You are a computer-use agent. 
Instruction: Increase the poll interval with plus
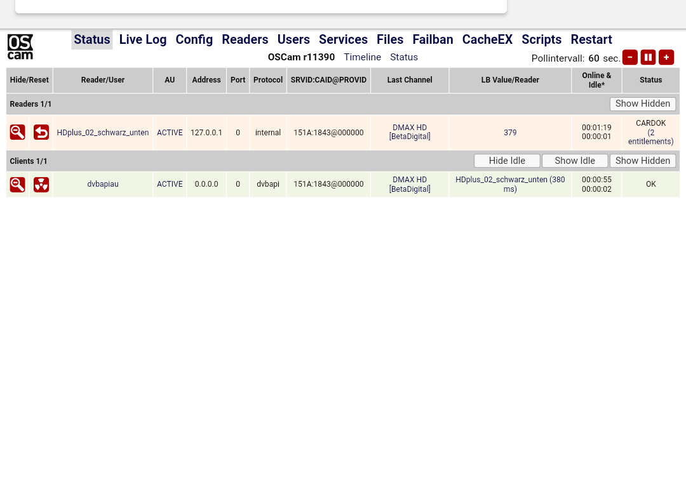pos(666,57)
